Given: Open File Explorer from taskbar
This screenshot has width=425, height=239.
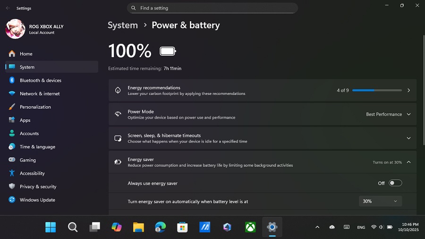Looking at the screenshot, I should point(138,227).
